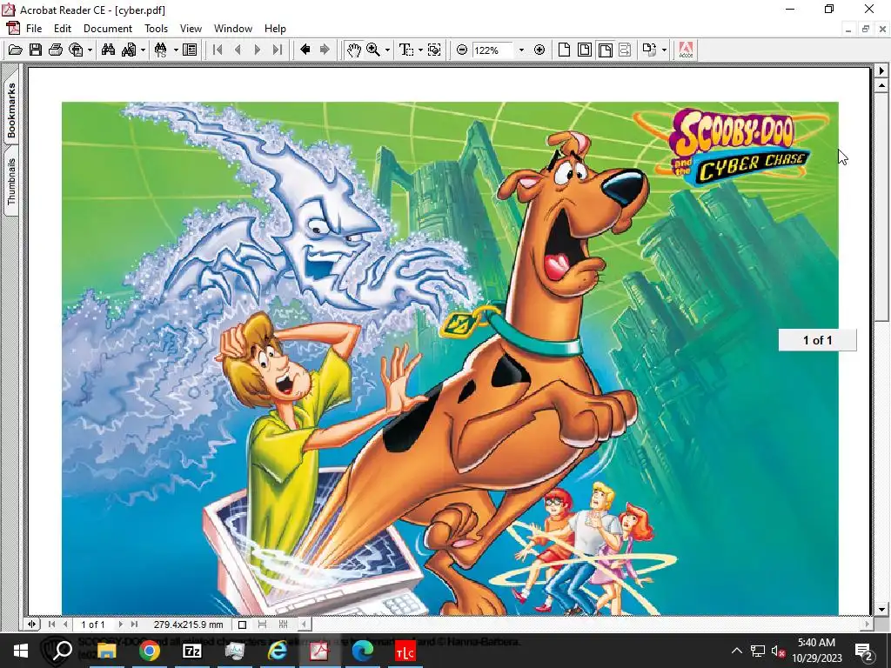Switch to the Thumbnails side tab
891x668 pixels.
[x=11, y=181]
